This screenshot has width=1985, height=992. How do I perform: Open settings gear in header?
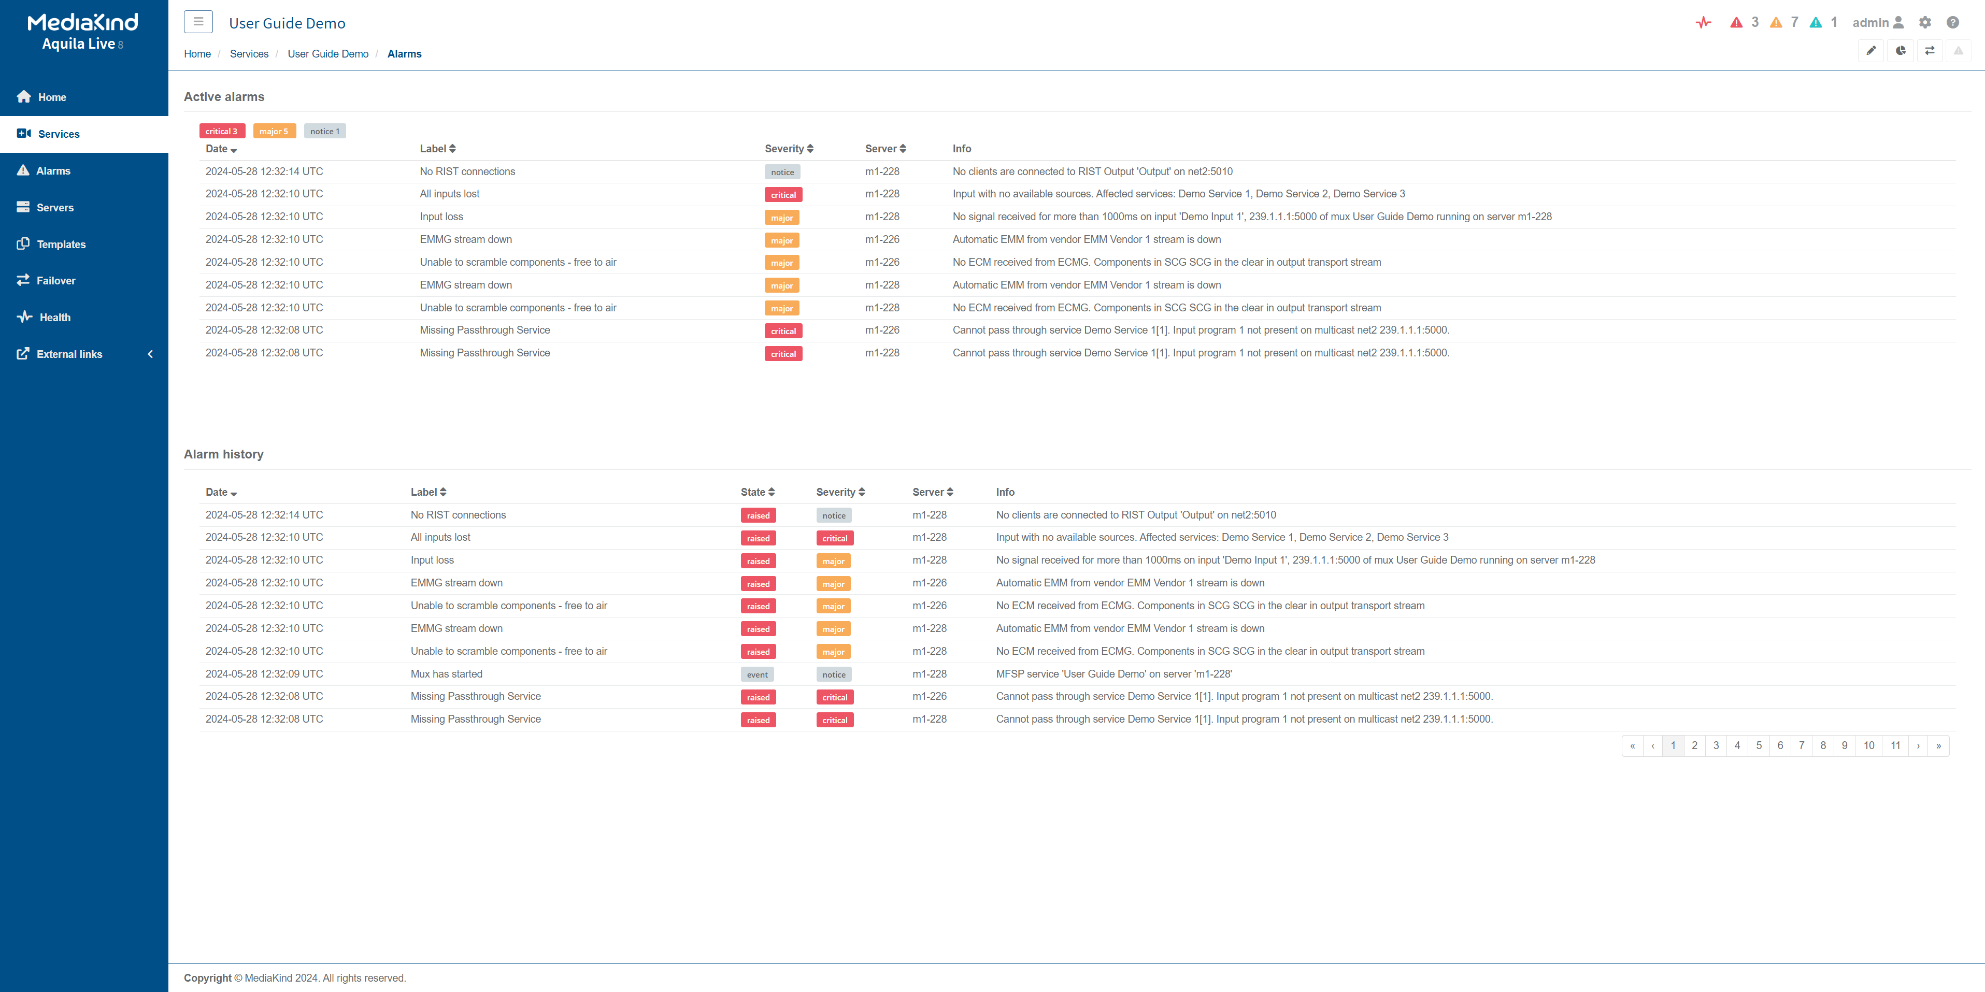click(x=1925, y=22)
